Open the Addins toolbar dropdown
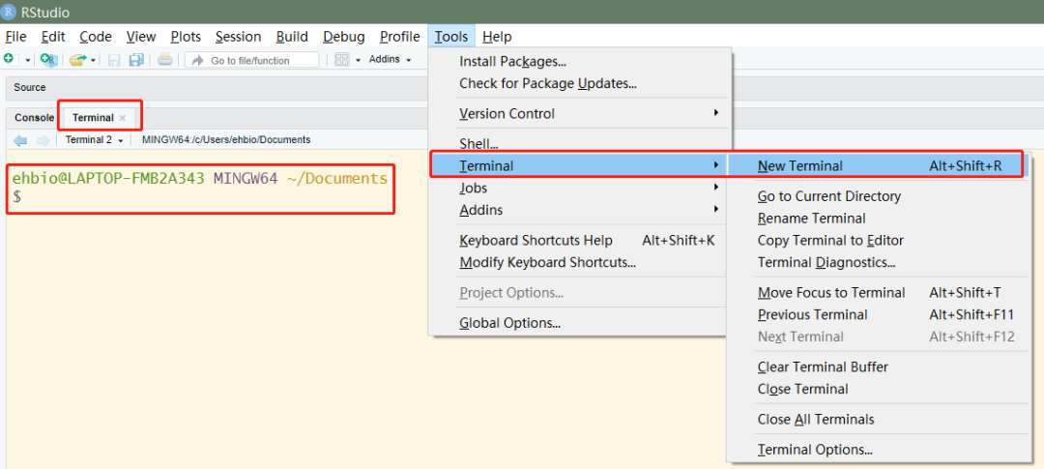The height and width of the screenshot is (469, 1044). pos(390,60)
